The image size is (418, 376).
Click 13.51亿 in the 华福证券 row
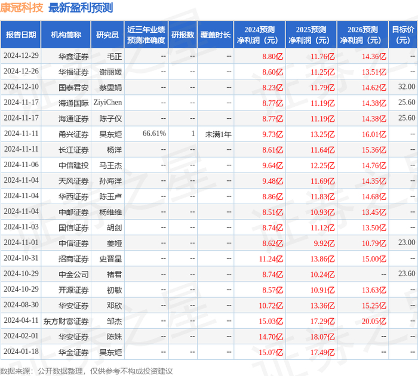pyautogui.click(x=374, y=72)
